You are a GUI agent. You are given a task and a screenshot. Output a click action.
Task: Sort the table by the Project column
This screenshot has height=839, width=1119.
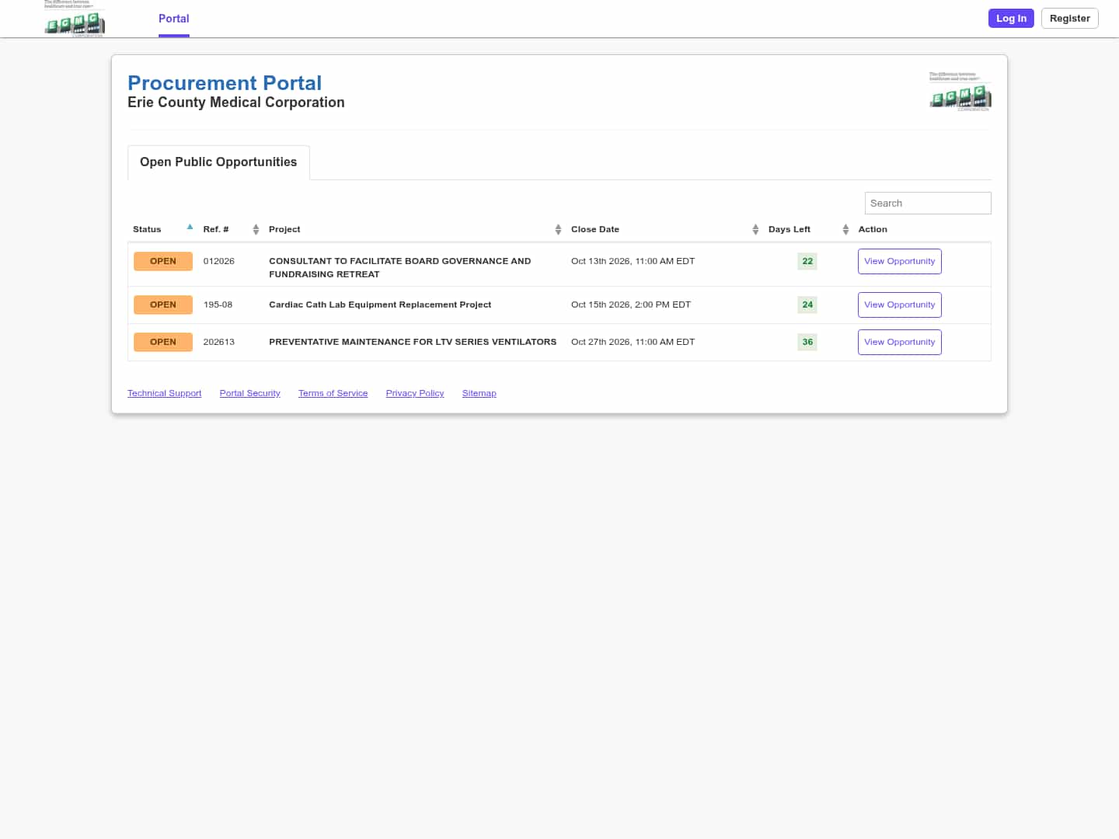(415, 229)
